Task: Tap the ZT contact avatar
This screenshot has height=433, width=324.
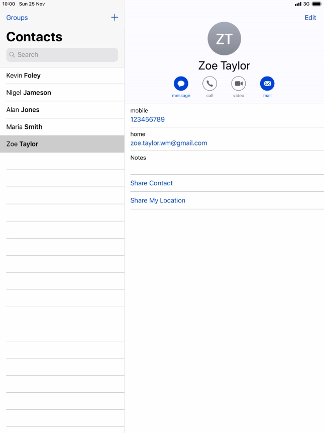Action: [224, 39]
